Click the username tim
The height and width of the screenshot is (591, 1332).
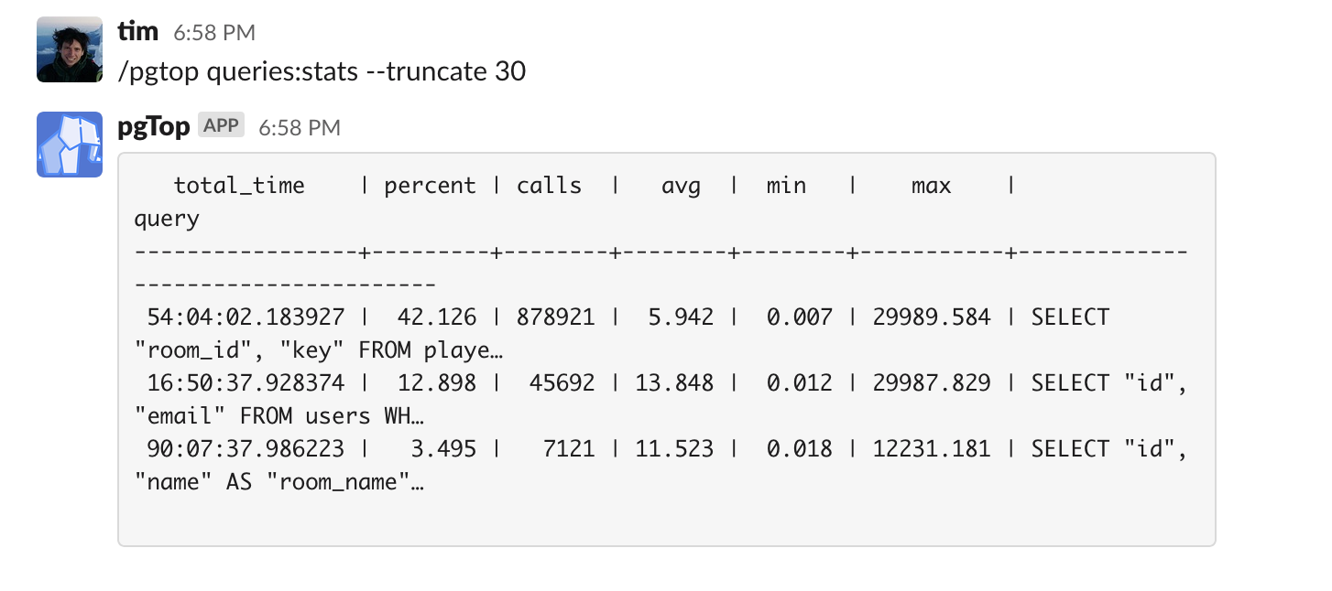click(x=138, y=31)
